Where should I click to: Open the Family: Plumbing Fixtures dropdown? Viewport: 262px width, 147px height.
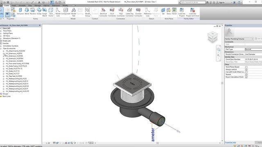click(239, 39)
